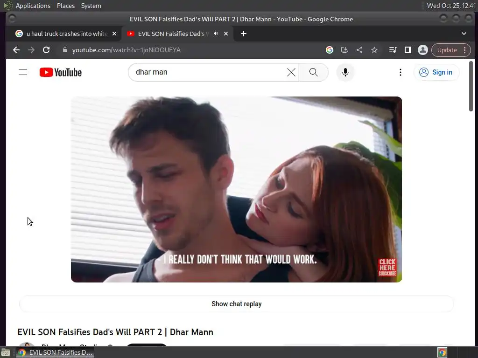Screen dimensions: 478x358
Task: Click the YouTube search magnifier button
Action: coord(313,72)
